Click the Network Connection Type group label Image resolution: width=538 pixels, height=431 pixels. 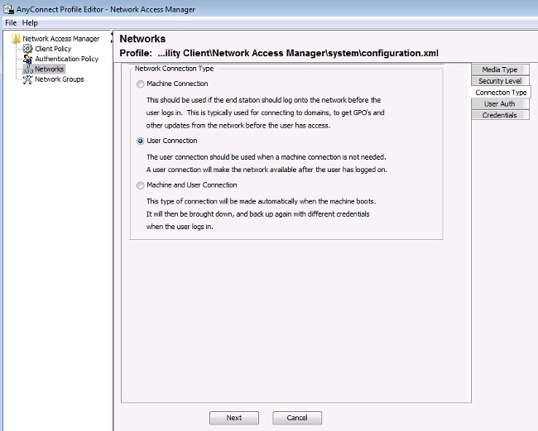[174, 69]
